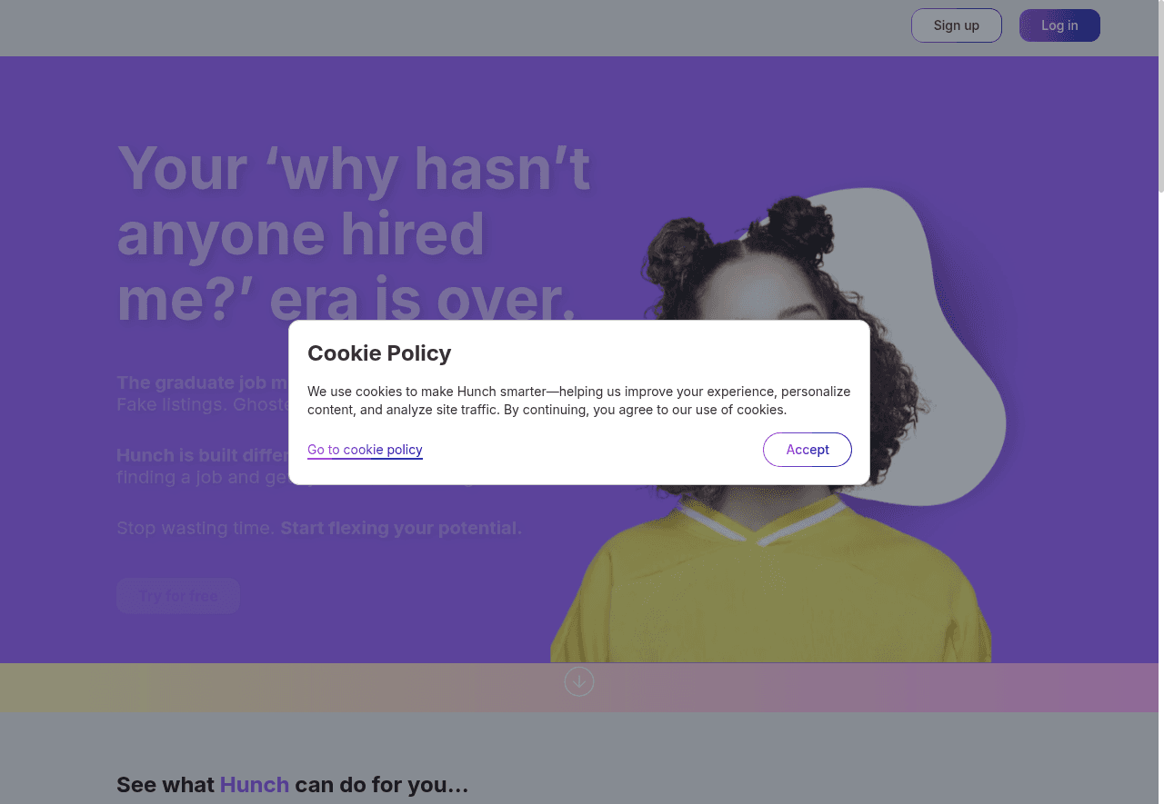1164x804 pixels.
Task: Click the circled down-arrow icon
Action: click(579, 681)
